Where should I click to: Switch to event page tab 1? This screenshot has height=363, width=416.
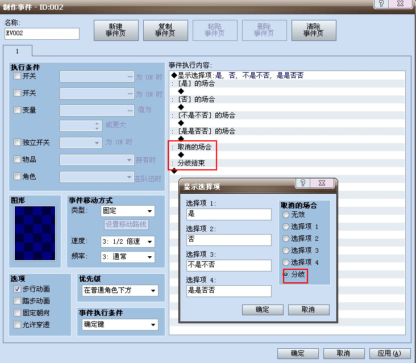click(x=18, y=51)
